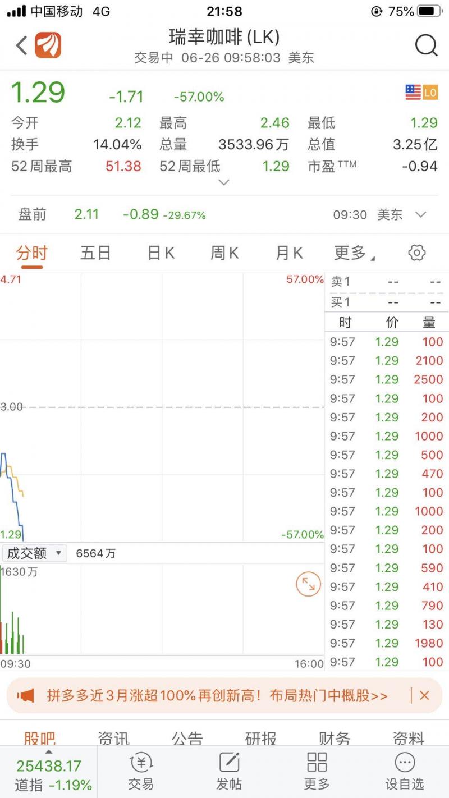Close the promotional banner

click(x=424, y=696)
